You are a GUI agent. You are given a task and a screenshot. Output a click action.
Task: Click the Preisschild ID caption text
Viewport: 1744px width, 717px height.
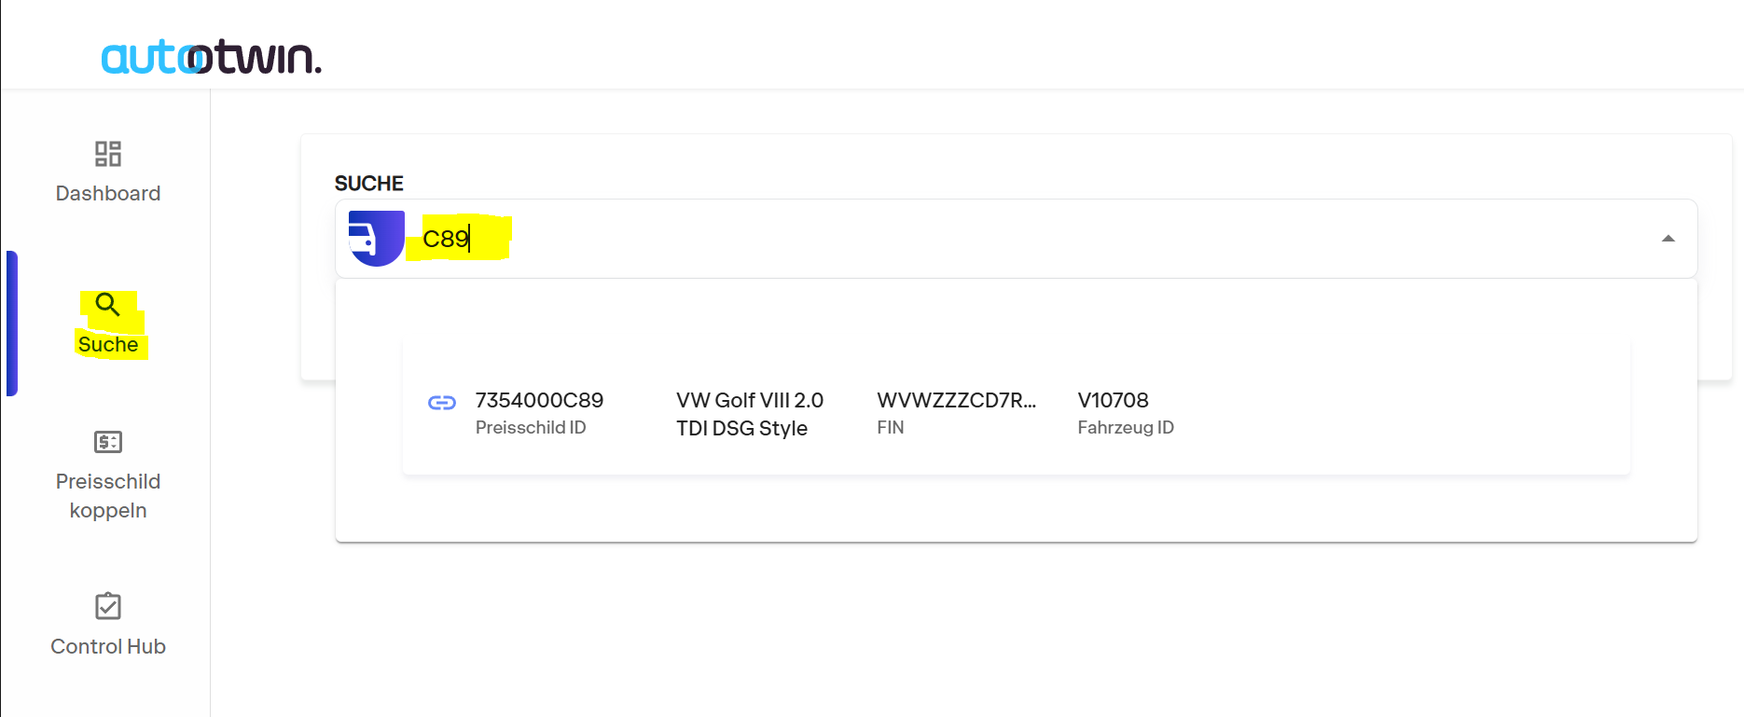pyautogui.click(x=531, y=427)
